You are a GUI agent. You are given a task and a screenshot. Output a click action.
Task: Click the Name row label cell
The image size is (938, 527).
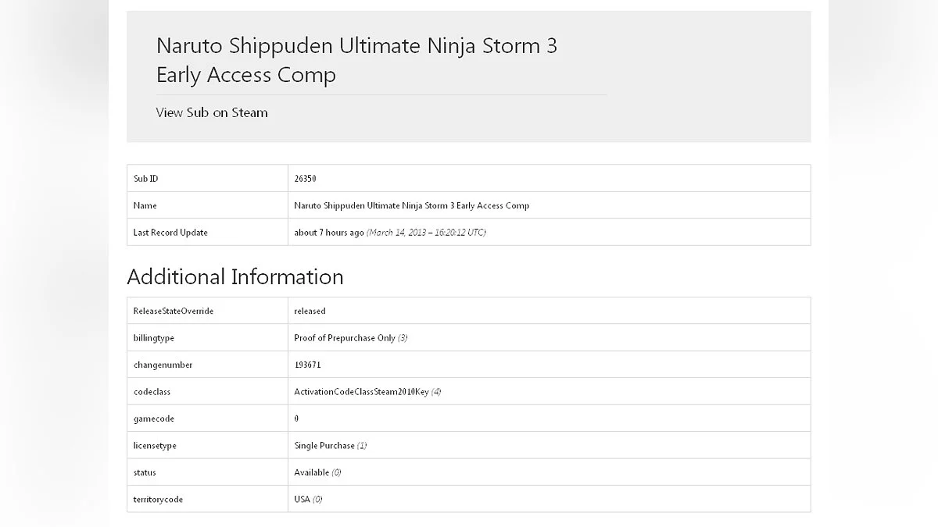coord(145,205)
